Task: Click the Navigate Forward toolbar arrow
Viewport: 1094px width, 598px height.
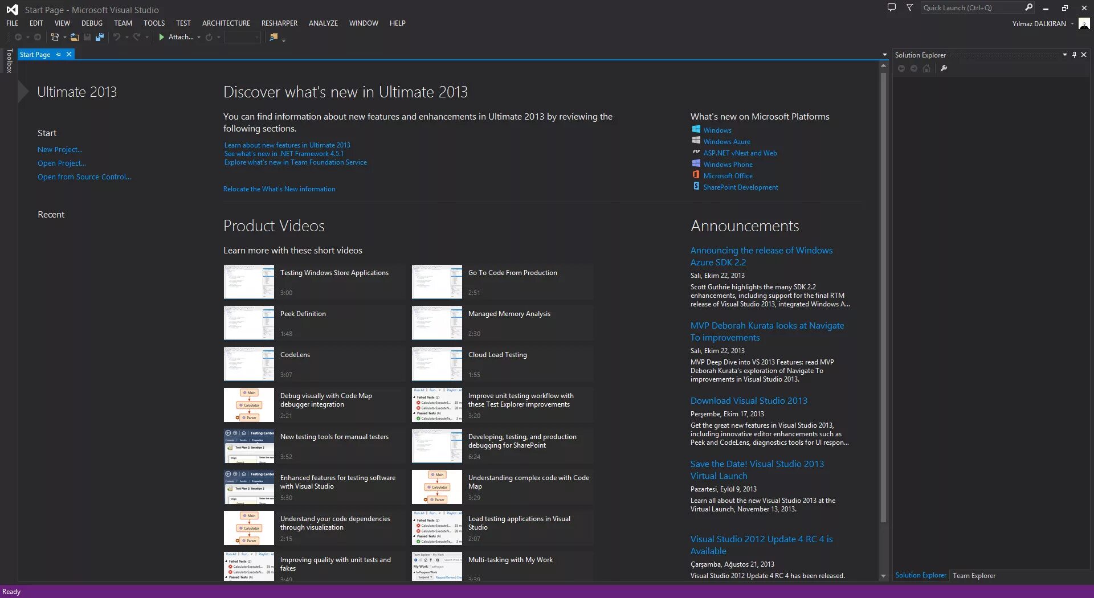Action: (x=38, y=37)
